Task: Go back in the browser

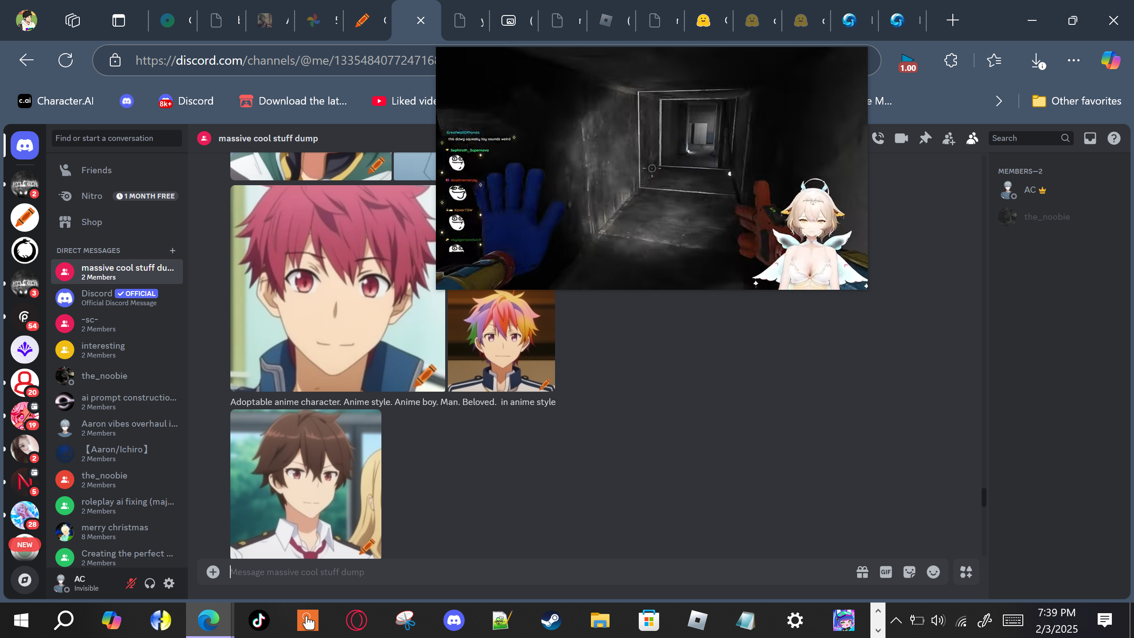Action: tap(27, 60)
